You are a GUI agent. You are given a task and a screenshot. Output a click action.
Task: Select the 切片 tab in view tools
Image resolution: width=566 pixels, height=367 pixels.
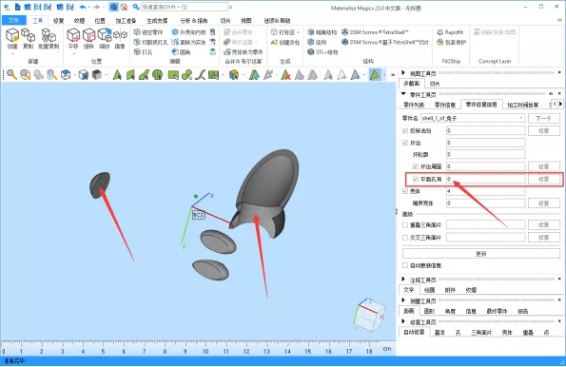(434, 84)
